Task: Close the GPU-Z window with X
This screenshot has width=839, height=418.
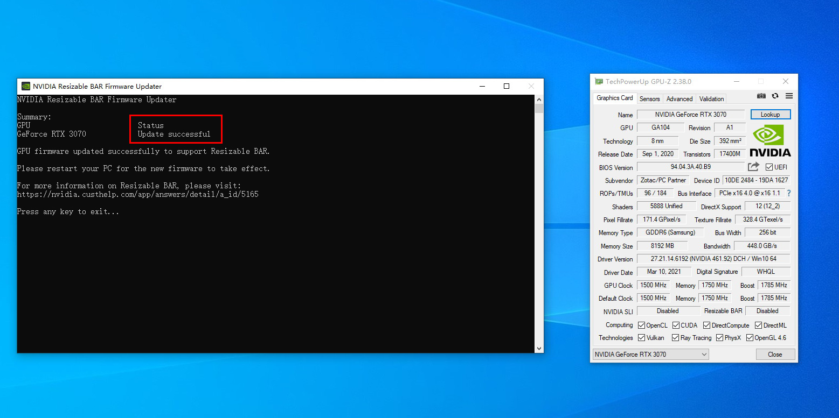Action: (x=786, y=82)
